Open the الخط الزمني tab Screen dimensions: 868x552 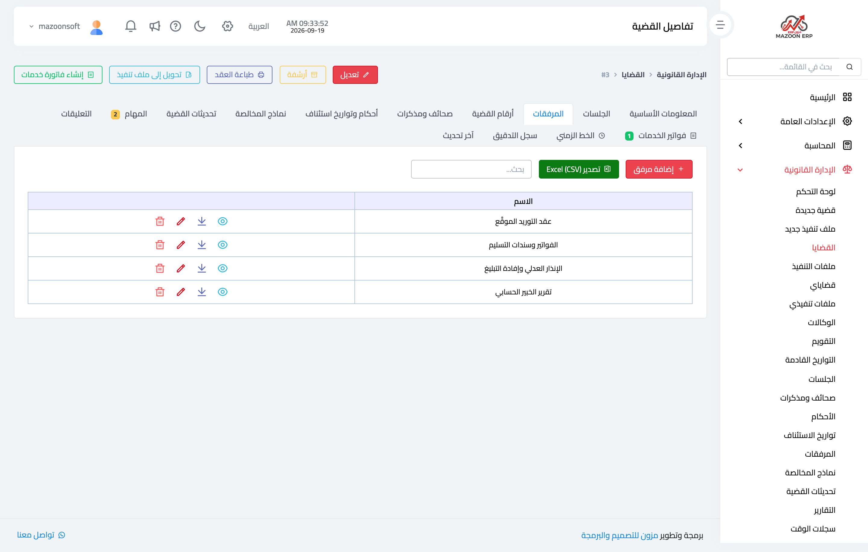click(580, 136)
